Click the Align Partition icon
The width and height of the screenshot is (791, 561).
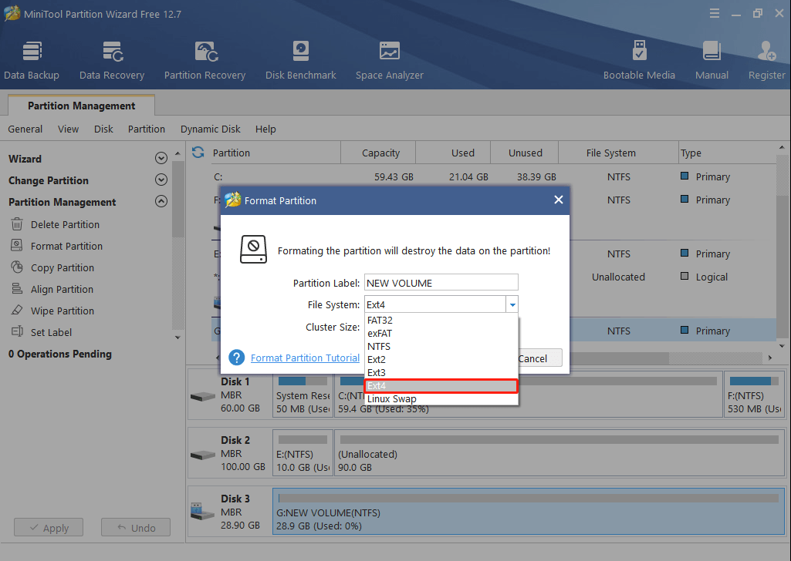(17, 288)
